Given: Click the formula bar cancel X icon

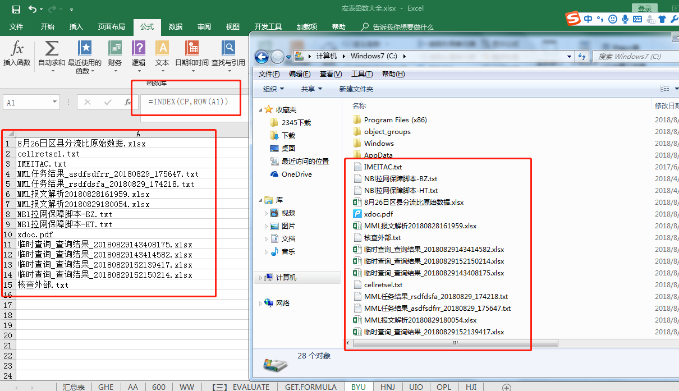Looking at the screenshot, I should (87, 102).
